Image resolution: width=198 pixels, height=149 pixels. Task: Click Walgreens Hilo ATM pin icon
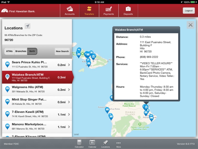7,89
